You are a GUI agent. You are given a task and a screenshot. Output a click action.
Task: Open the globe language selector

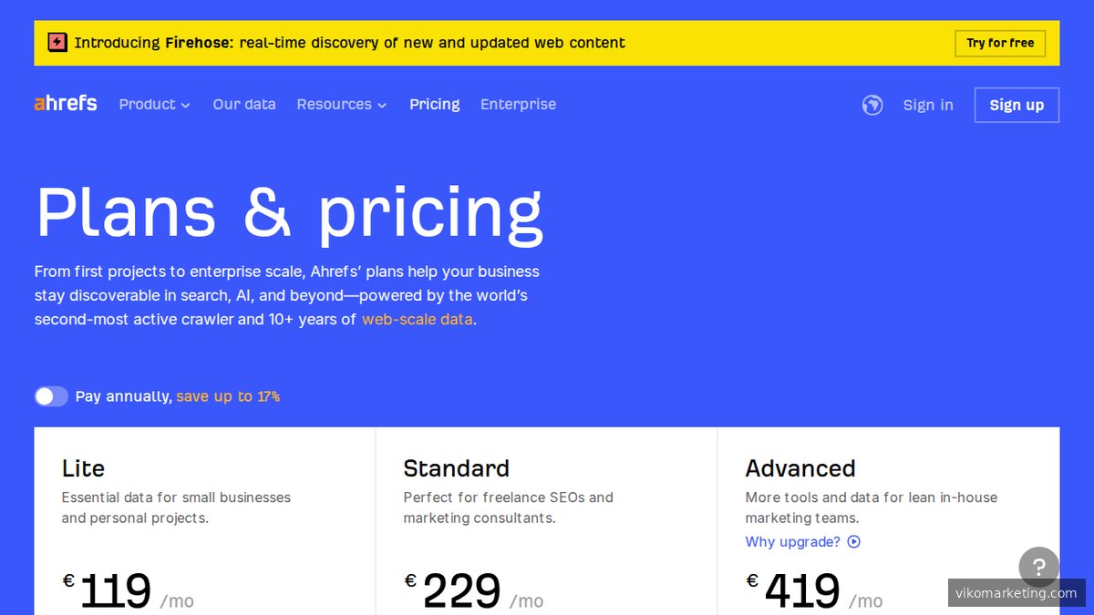(872, 105)
